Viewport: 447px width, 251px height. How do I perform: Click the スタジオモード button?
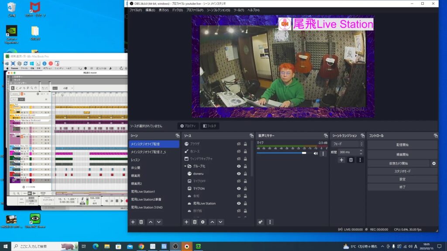point(402,171)
